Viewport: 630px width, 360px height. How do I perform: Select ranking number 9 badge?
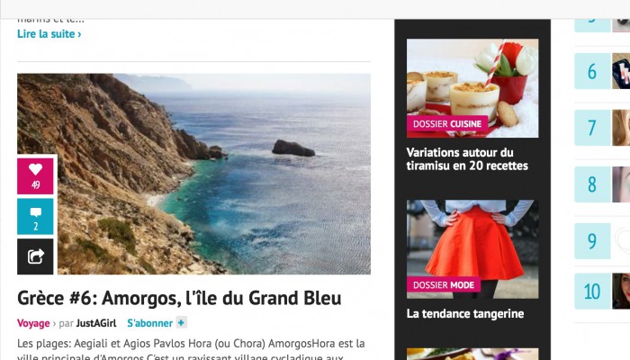pyautogui.click(x=592, y=241)
